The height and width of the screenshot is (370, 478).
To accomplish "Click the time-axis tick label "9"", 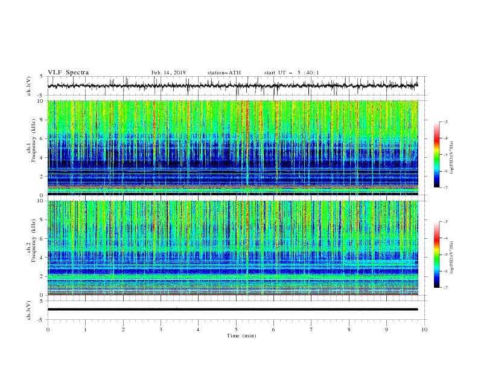I will pos(386,329).
